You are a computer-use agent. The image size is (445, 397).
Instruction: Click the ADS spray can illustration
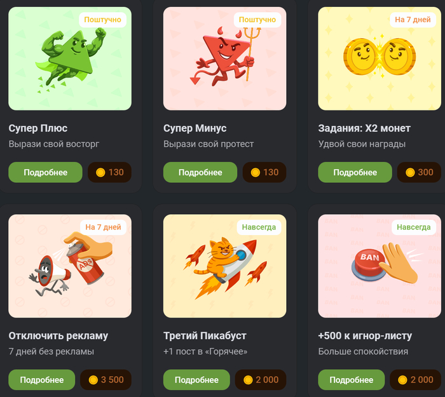coord(70,266)
